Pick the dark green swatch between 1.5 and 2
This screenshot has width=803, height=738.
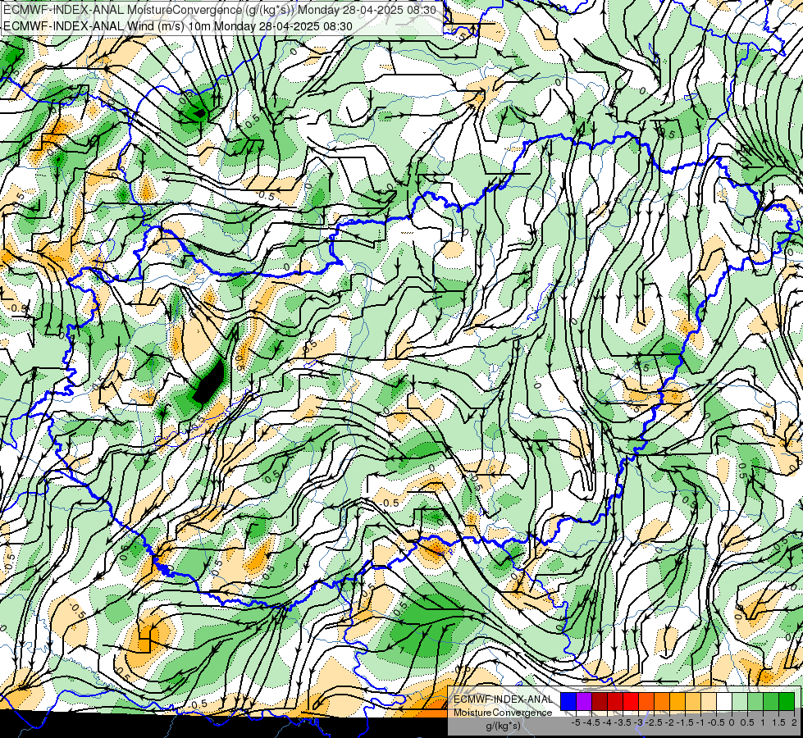787,701
